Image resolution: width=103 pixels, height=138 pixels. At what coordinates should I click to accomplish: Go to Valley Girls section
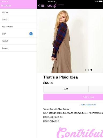tap(19, 27)
